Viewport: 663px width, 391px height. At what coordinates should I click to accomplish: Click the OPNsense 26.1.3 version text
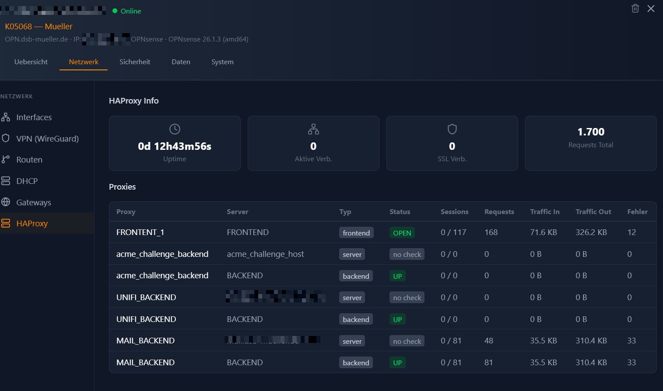208,39
